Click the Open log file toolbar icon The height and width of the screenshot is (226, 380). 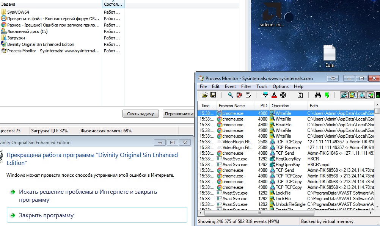pyautogui.click(x=204, y=95)
